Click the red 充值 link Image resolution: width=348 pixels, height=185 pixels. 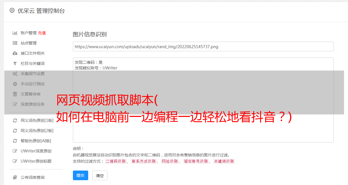[x=42, y=33]
